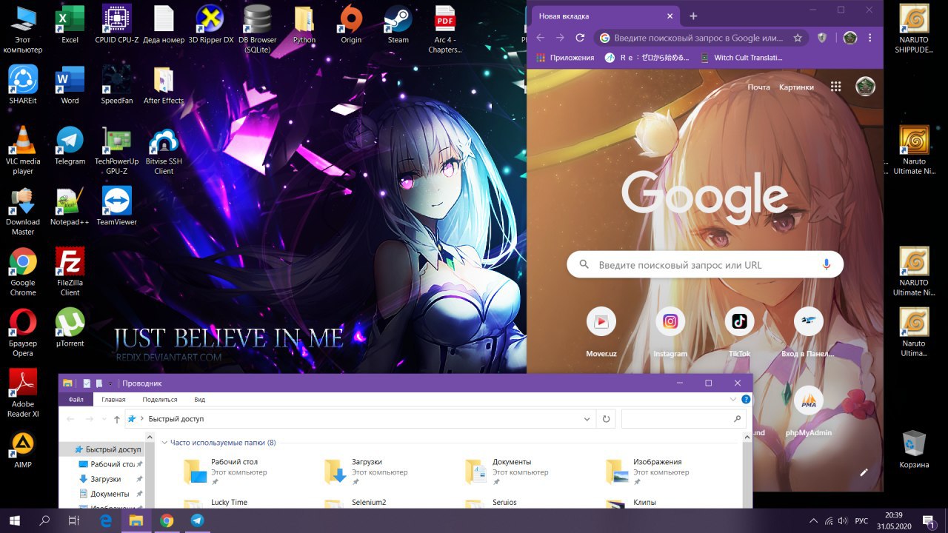
Task: Select the Notepad++ desktop icon
Action: click(x=70, y=207)
